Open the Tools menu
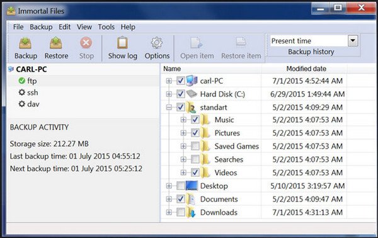Screen dimensions: 378x238 106,27
